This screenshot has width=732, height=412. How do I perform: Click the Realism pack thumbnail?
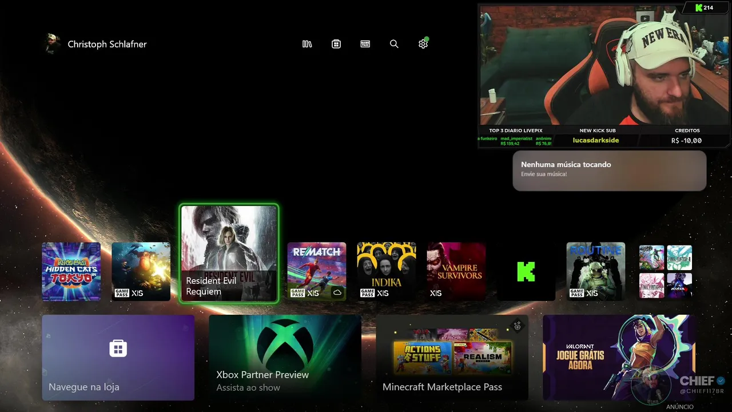(482, 358)
